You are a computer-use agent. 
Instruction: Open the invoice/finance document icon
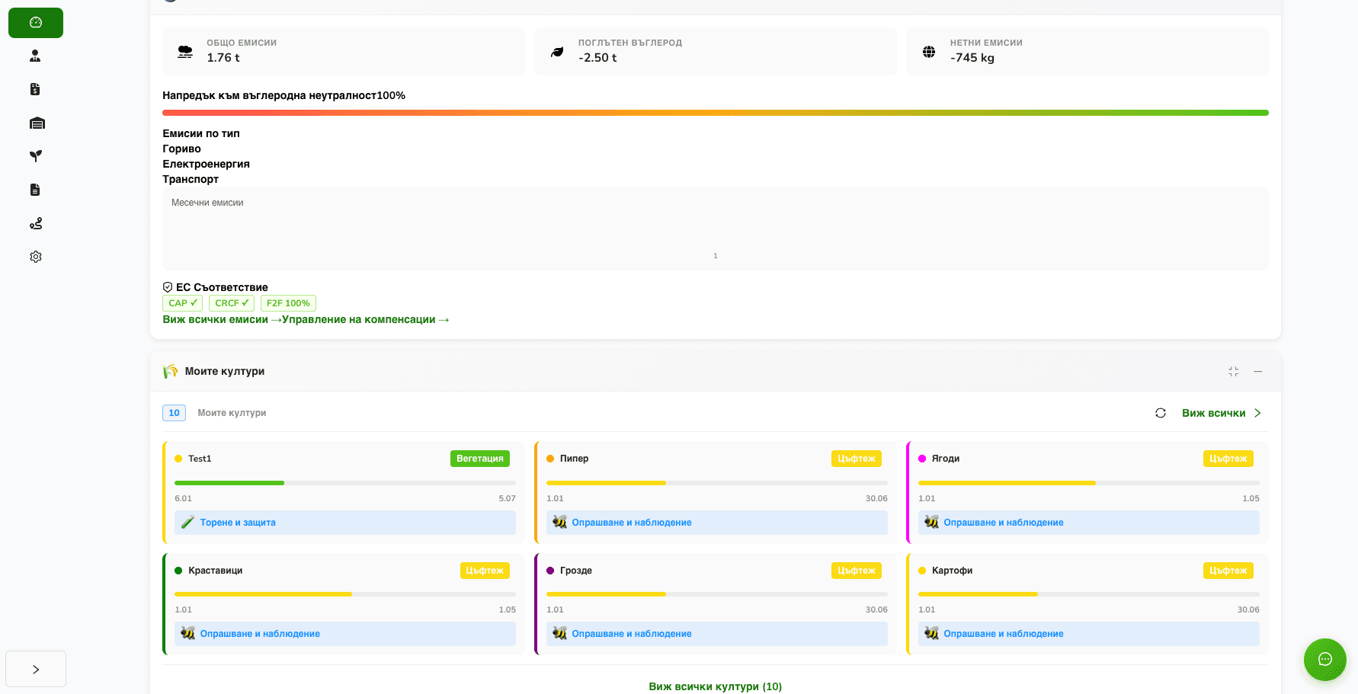tap(35, 89)
